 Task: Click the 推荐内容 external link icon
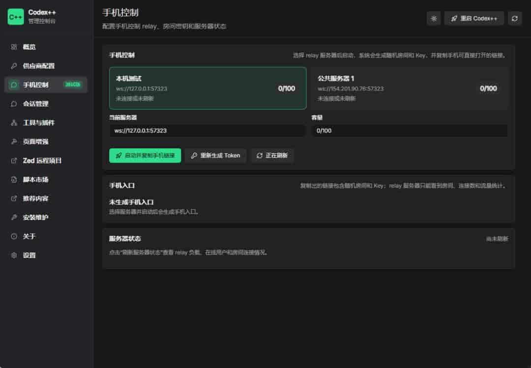point(14,198)
